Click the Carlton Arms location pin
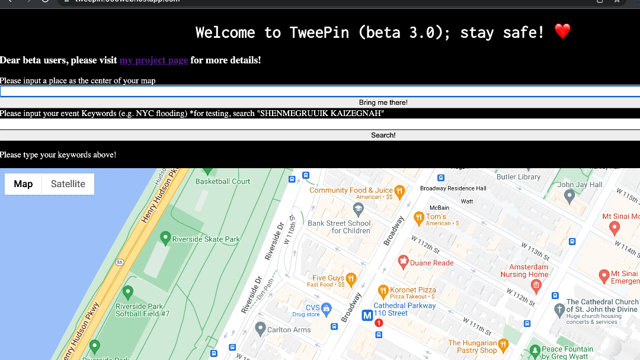This screenshot has width=640, height=360. (x=260, y=328)
